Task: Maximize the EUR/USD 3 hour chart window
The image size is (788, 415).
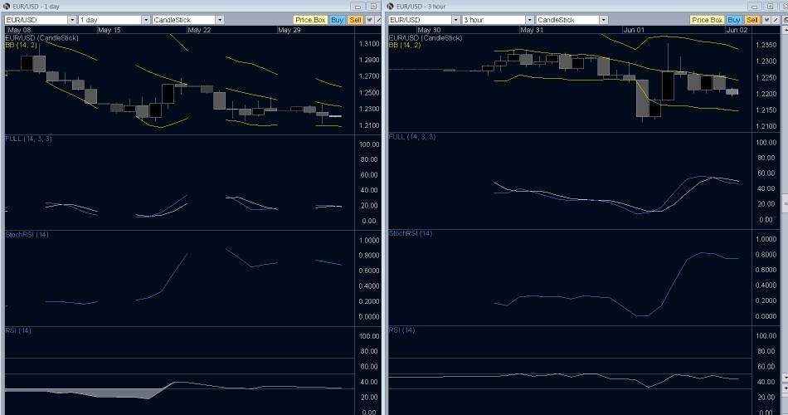Action: tap(770, 7)
